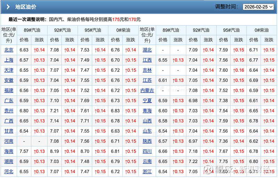Click 云南 0# diesel price 6.80

[254, 161]
